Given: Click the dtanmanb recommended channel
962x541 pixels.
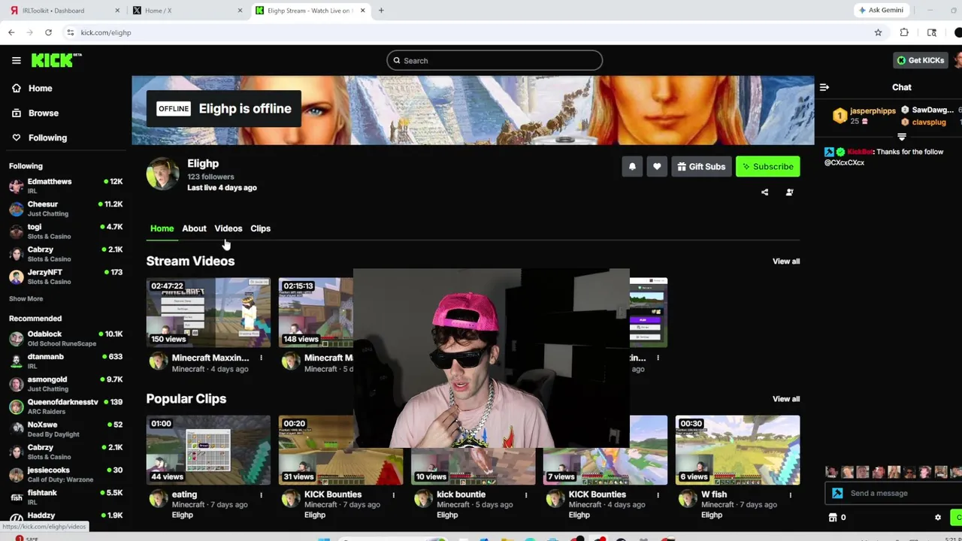Looking at the screenshot, I should pyautogui.click(x=66, y=361).
